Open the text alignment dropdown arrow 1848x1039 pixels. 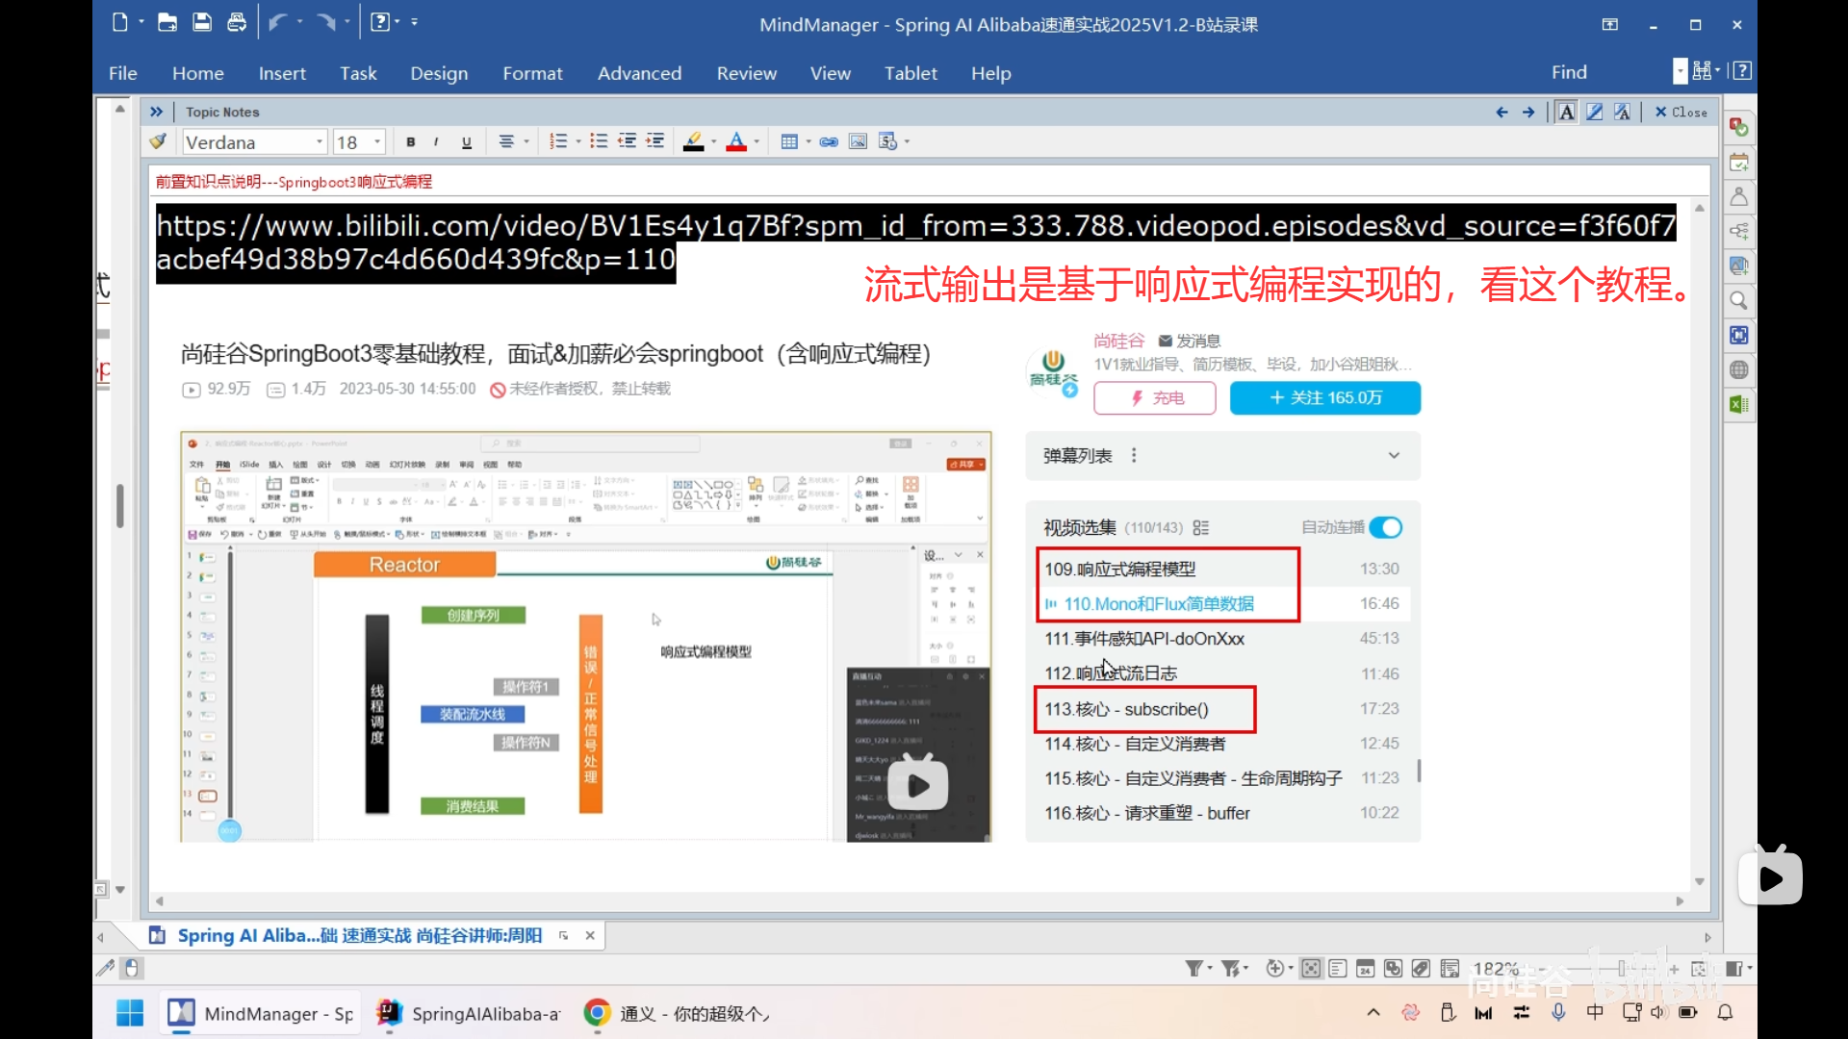pyautogui.click(x=526, y=142)
